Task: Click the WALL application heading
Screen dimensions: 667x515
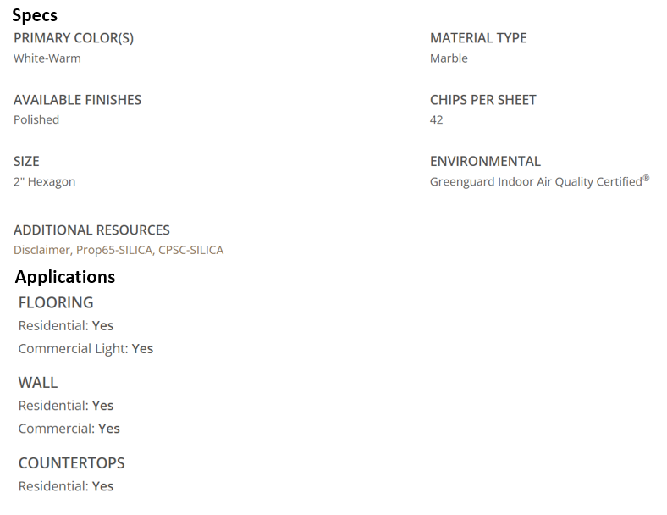Action: point(38,382)
